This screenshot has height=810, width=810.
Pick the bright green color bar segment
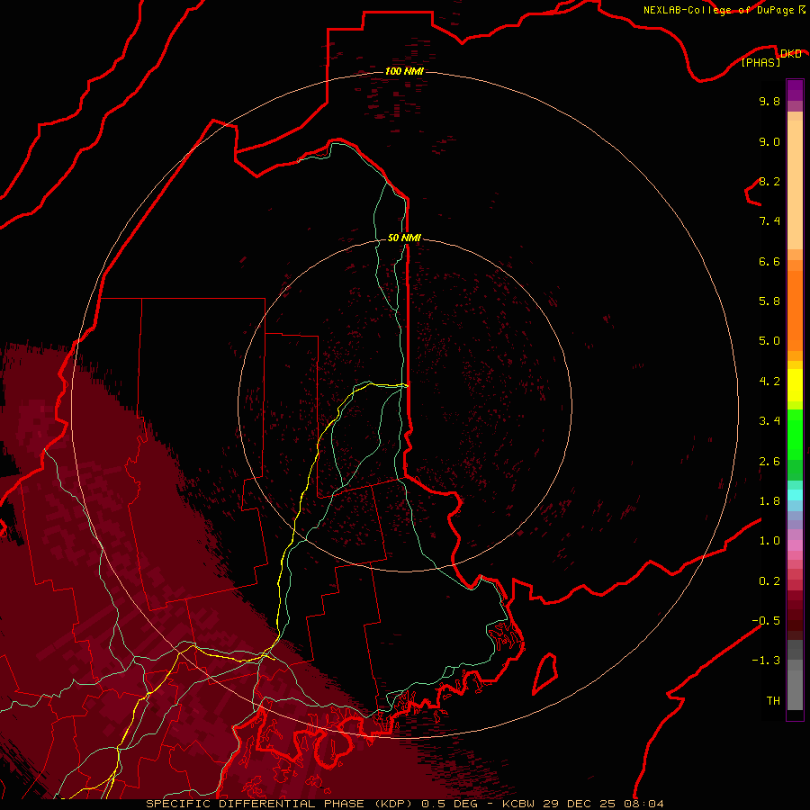click(795, 434)
